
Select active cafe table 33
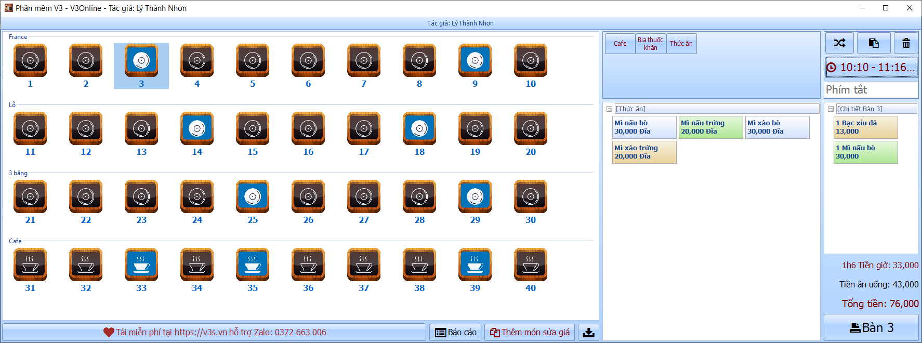pyautogui.click(x=141, y=270)
